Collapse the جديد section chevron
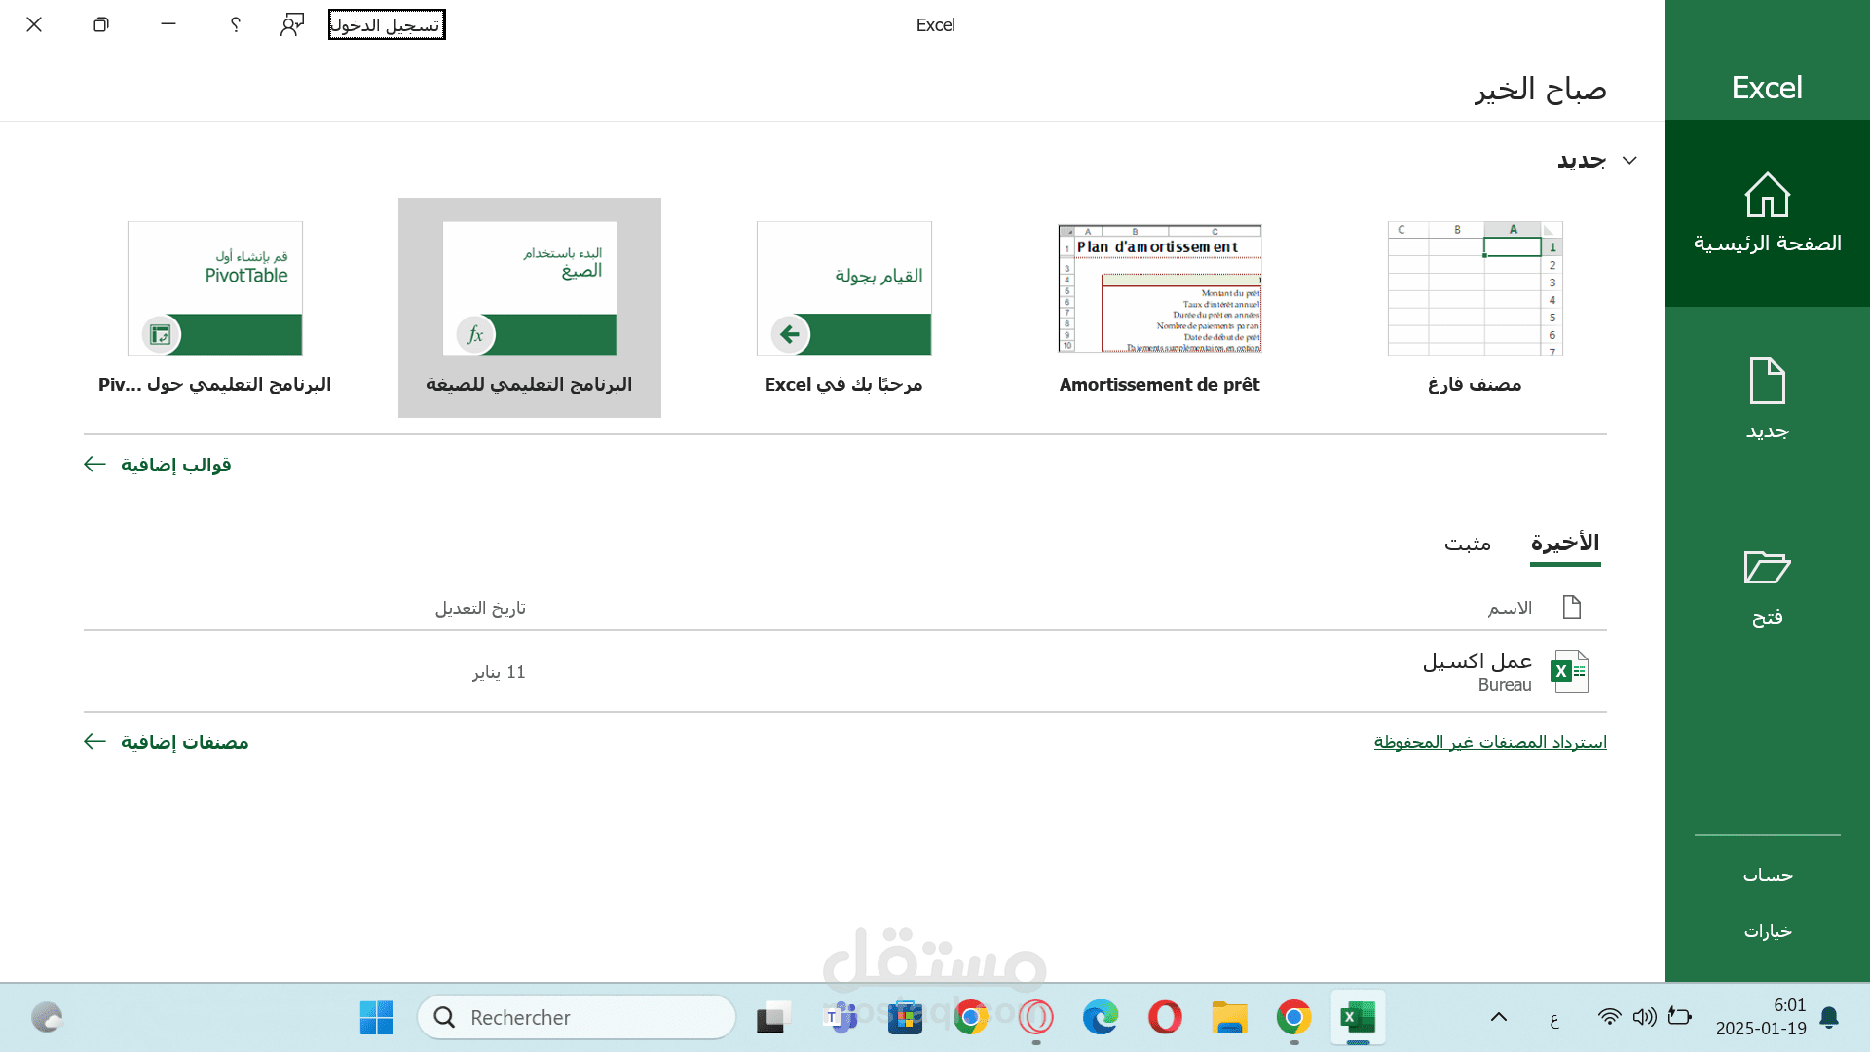Viewport: 1870px width, 1052px height. pos(1629,160)
